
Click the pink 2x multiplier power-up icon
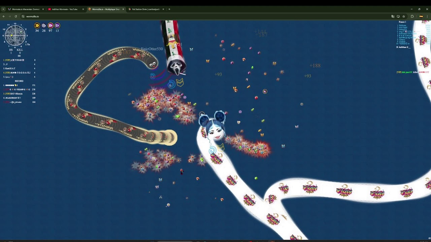[x=51, y=26]
